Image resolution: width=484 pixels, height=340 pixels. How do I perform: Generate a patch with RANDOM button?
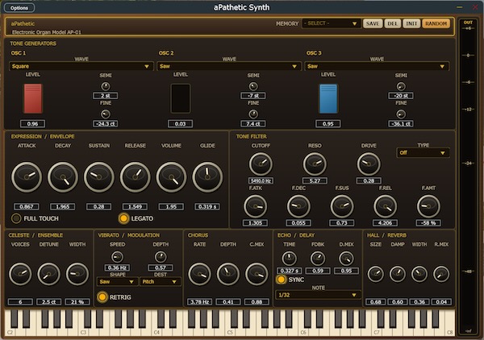(x=436, y=23)
